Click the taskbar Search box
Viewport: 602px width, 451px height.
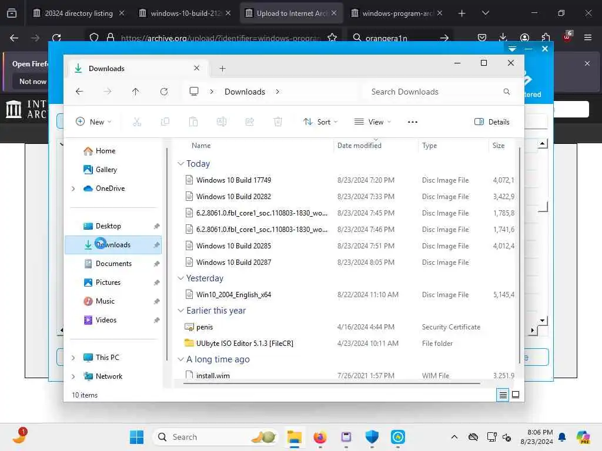click(x=215, y=437)
